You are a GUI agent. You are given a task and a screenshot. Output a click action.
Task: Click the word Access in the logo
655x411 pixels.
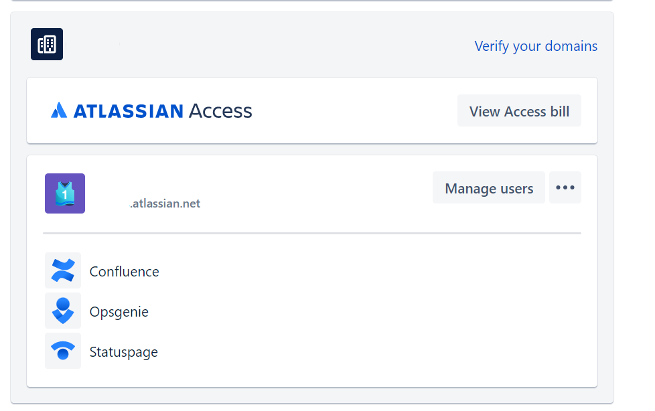(x=220, y=111)
